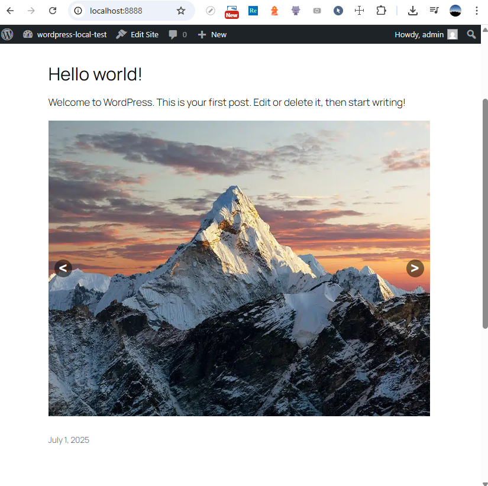The height and width of the screenshot is (486, 488).
Task: Open the media controls icon
Action: (x=434, y=11)
